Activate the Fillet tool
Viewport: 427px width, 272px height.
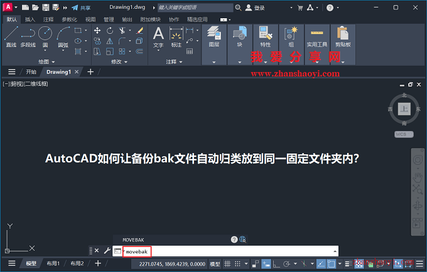(x=122, y=41)
